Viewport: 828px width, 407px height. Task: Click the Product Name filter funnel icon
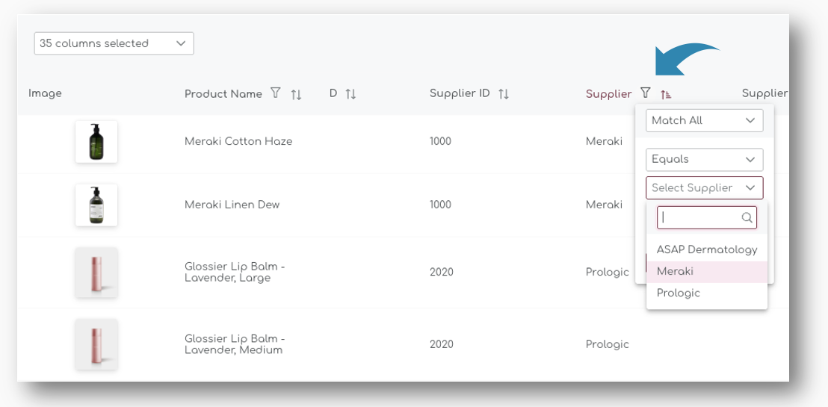[276, 93]
